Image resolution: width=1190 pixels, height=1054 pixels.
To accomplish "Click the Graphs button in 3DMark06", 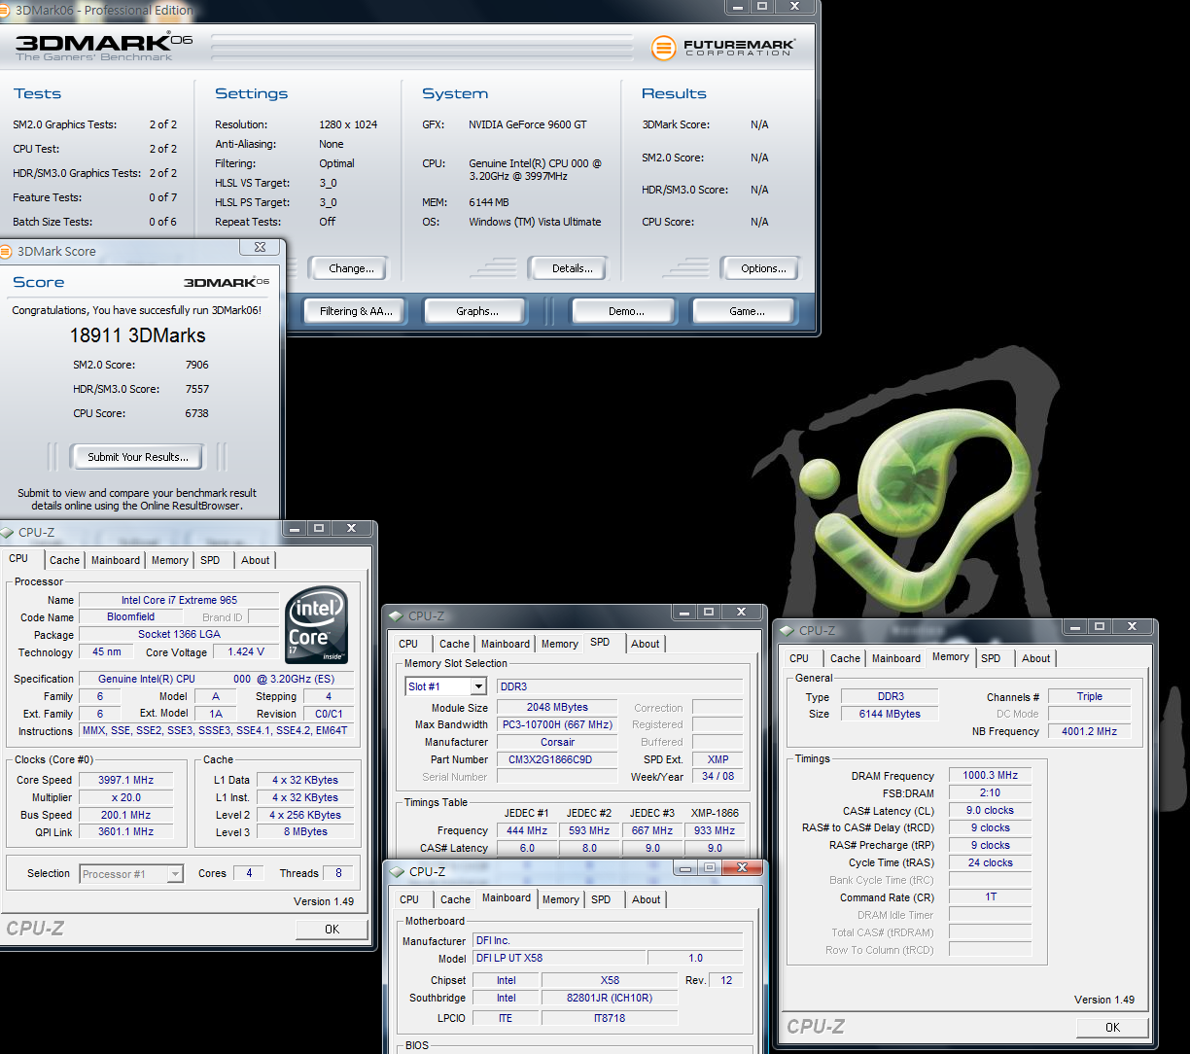I will 476,311.
